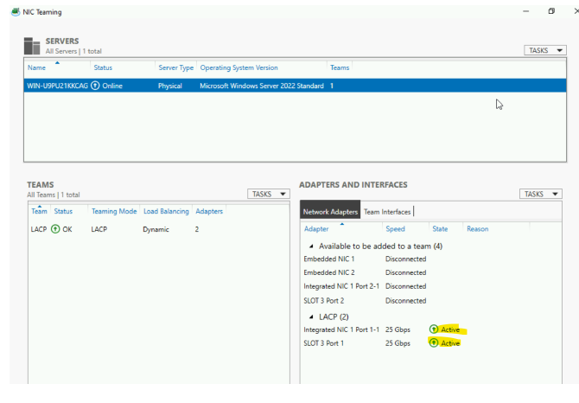Sort servers by Name column header
Screen dimensions: 579x403
(x=36, y=67)
